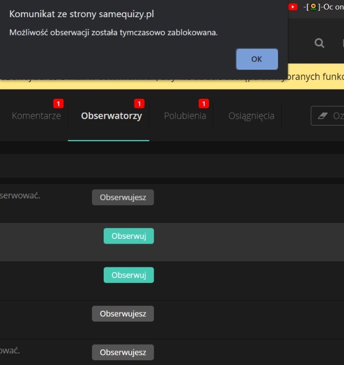
Task: Follow user with the upper Obserwuj button
Action: tap(128, 236)
